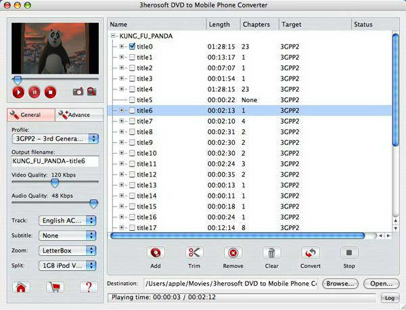Click the Clear trash icon
Viewport: 406px width, 310px height.
[271, 253]
